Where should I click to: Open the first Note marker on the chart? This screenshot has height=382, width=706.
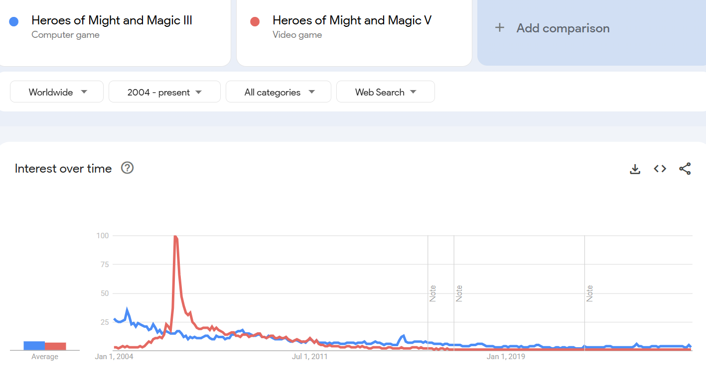433,293
